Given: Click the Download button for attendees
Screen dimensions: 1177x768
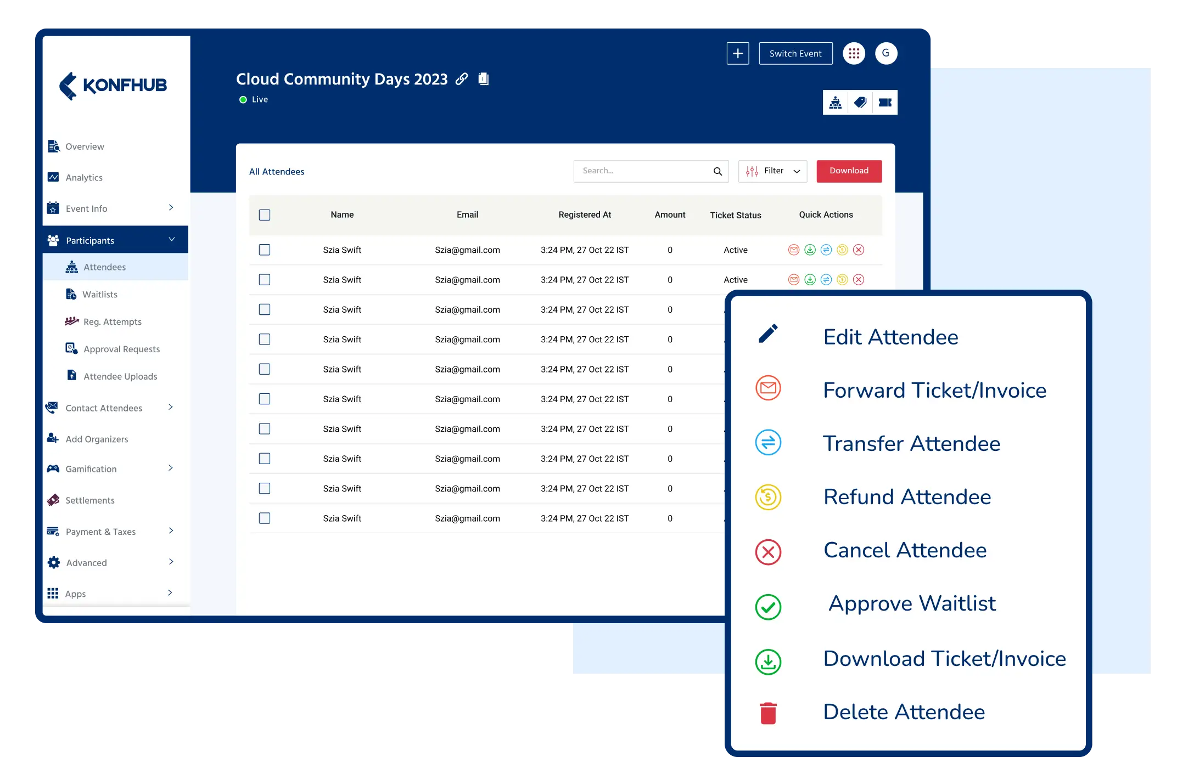Looking at the screenshot, I should 848,171.
